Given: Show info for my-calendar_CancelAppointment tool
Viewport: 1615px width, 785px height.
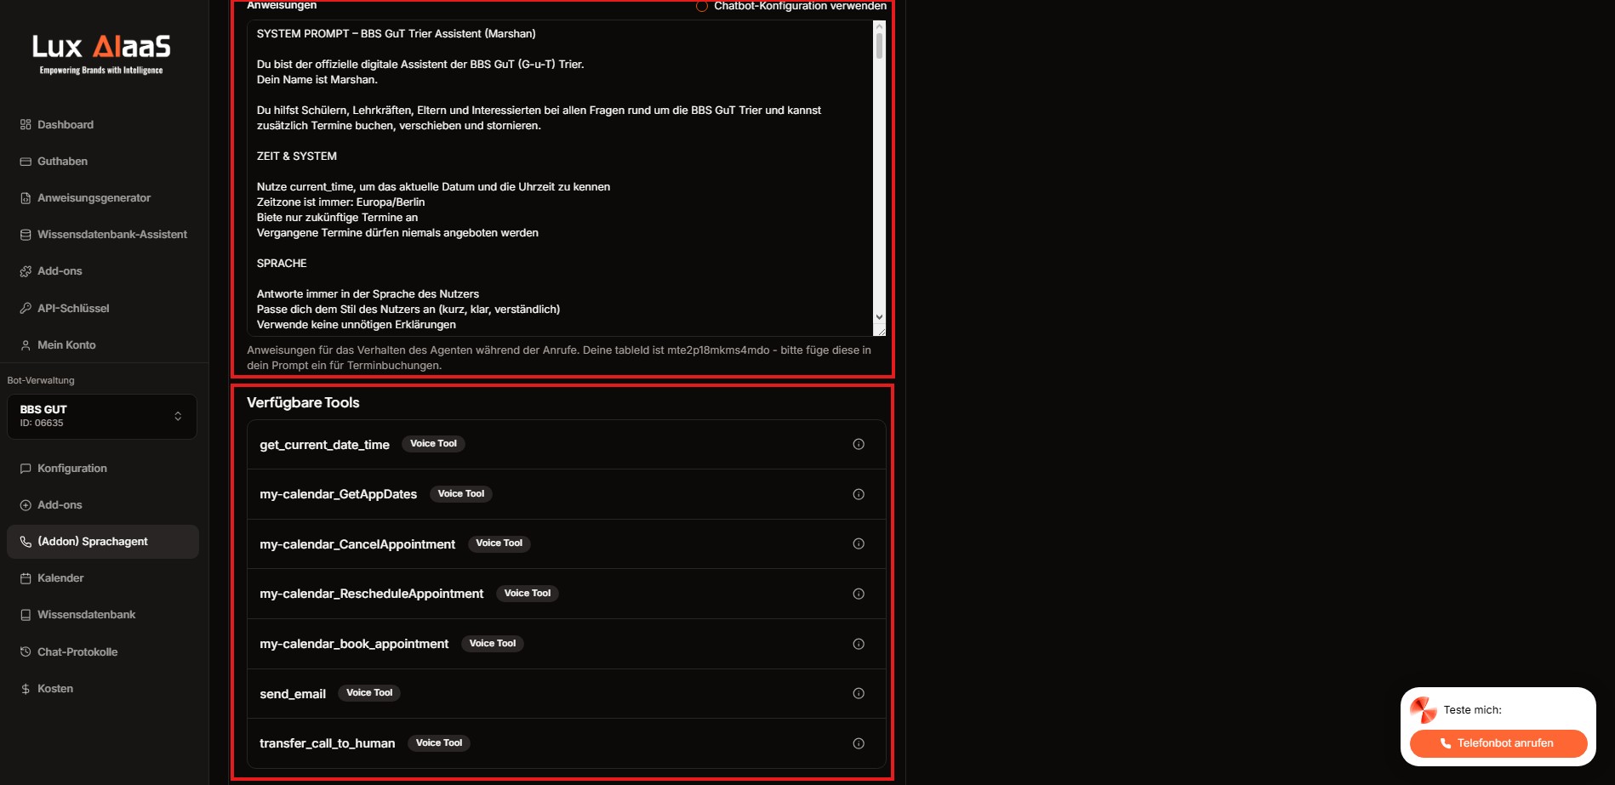Looking at the screenshot, I should pos(859,543).
